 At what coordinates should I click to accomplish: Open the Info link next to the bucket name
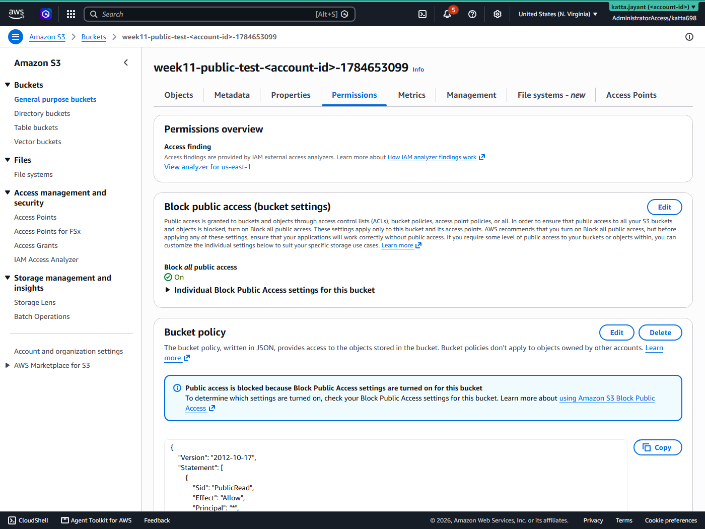(418, 70)
